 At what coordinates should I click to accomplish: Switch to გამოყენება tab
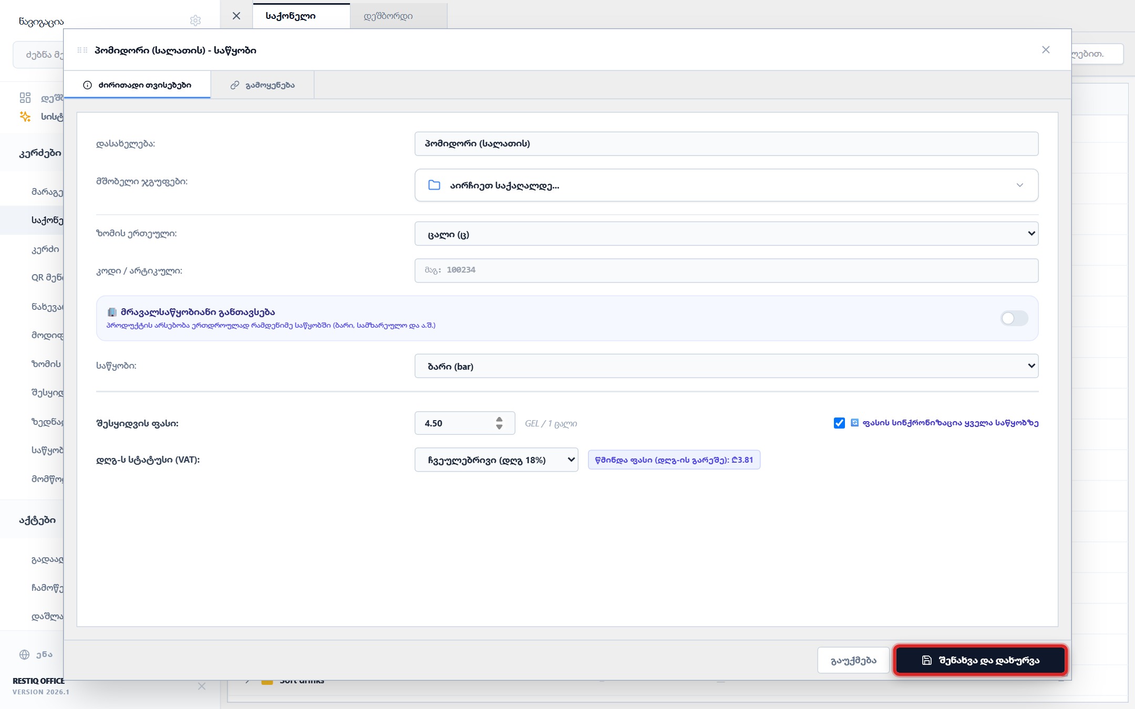[262, 85]
